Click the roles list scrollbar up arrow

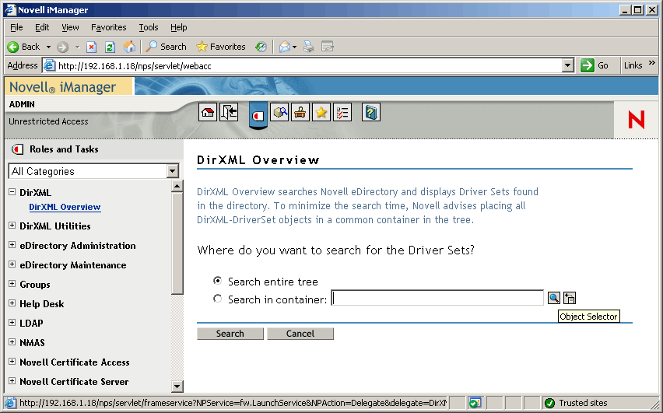point(177,186)
